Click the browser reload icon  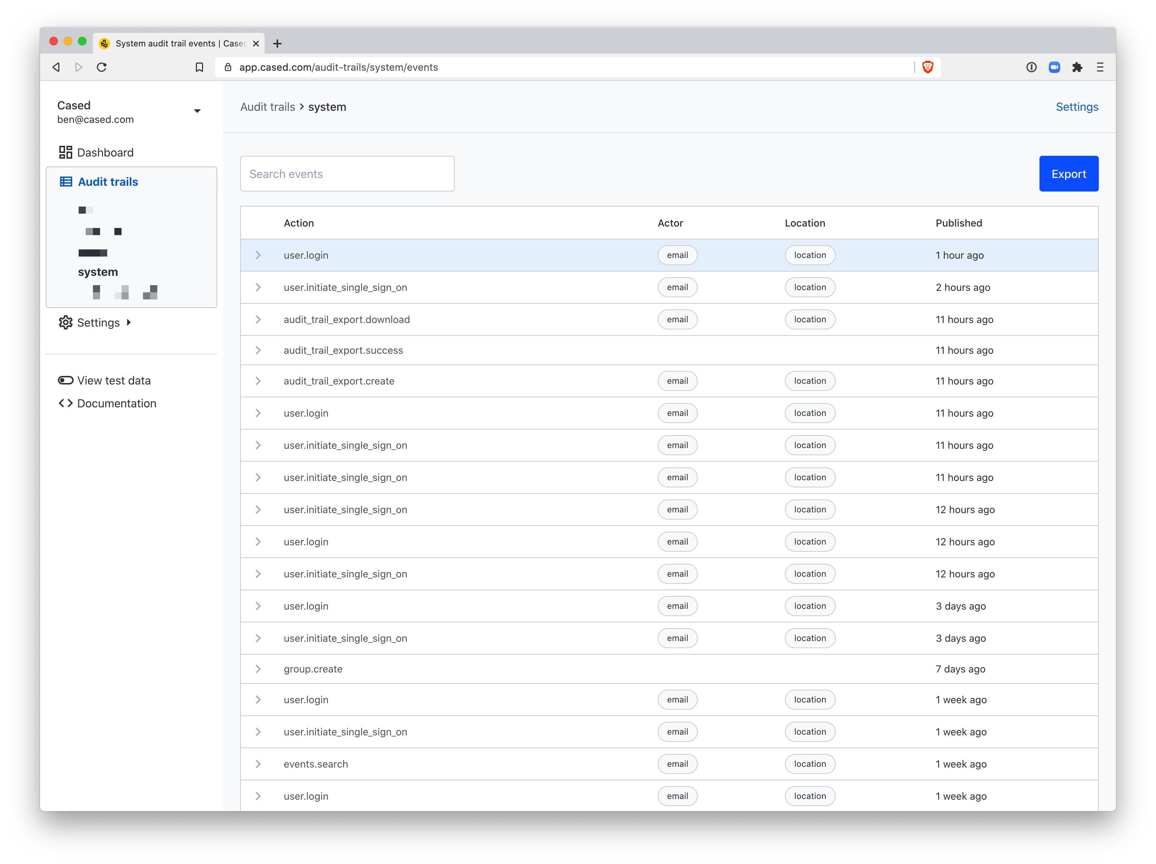(x=102, y=67)
